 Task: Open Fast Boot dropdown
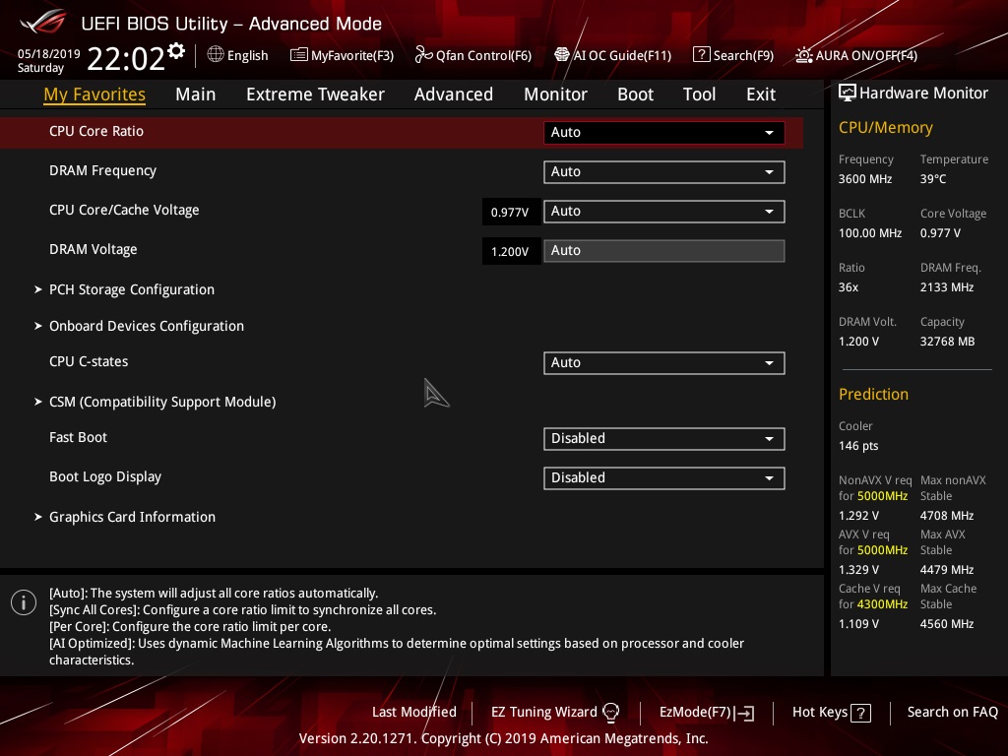pos(664,438)
